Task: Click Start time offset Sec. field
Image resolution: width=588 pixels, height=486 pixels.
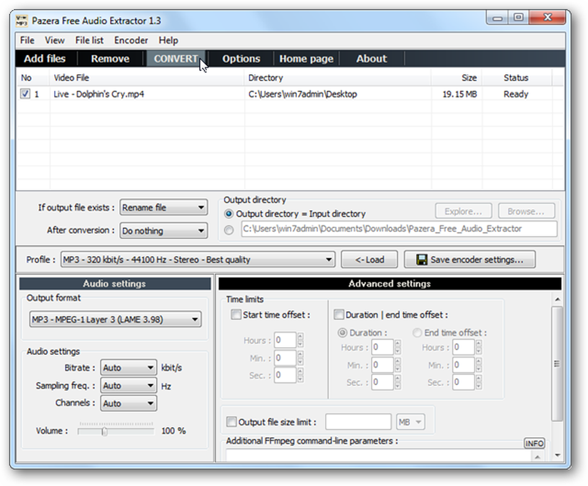Action: coord(285,375)
